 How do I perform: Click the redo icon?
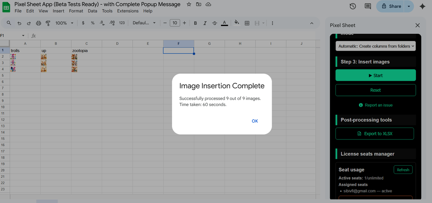click(x=29, y=23)
